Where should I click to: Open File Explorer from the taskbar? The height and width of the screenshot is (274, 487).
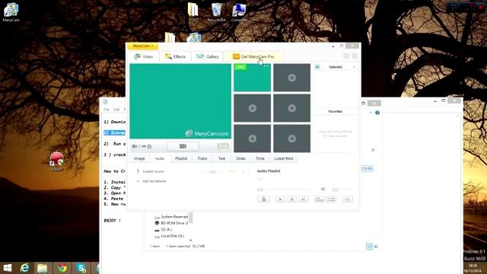43,268
